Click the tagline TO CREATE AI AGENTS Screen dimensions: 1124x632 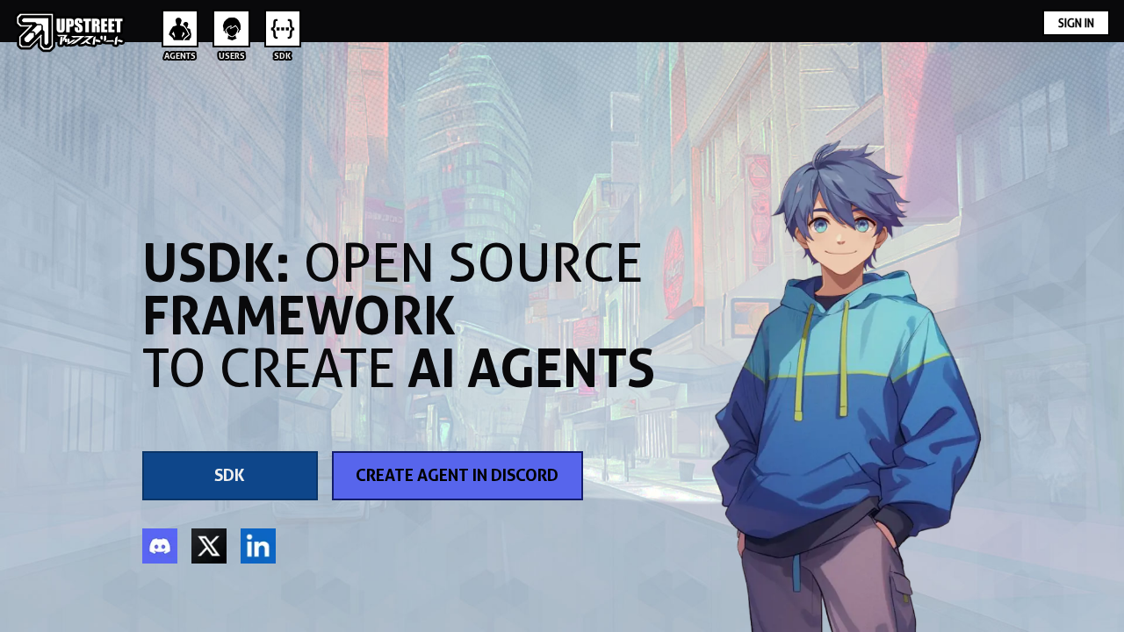click(400, 369)
